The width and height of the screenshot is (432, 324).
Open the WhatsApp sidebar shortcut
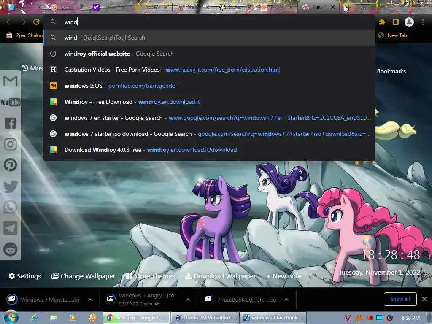11,207
